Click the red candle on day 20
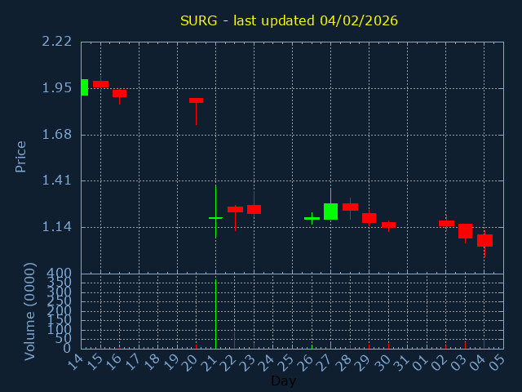This screenshot has width=522, height=392. click(196, 100)
